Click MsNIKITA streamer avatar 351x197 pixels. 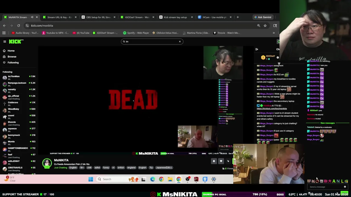(x=47, y=163)
